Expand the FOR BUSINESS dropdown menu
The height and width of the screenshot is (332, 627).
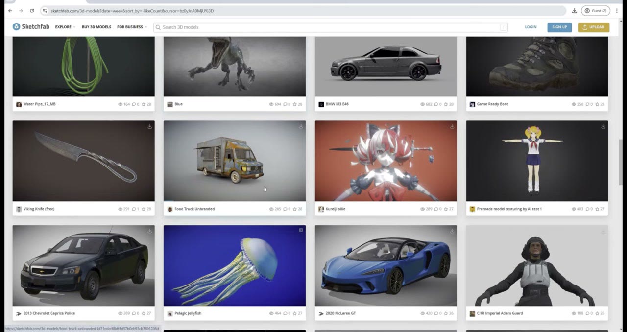tap(132, 27)
